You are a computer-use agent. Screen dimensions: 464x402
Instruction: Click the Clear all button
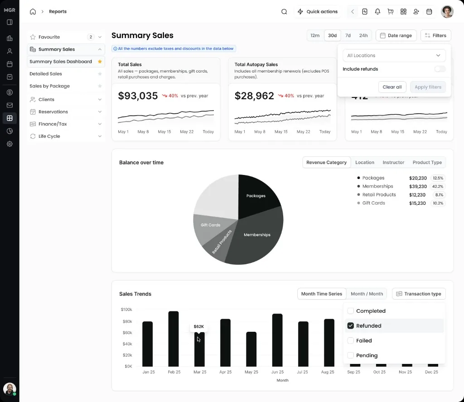pyautogui.click(x=392, y=87)
